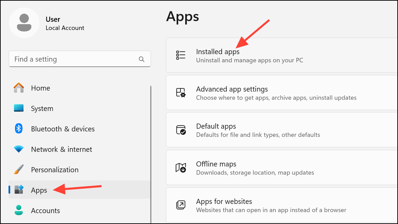Click 'Websites that can open in an app' text
The height and width of the screenshot is (224, 398).
(271, 210)
